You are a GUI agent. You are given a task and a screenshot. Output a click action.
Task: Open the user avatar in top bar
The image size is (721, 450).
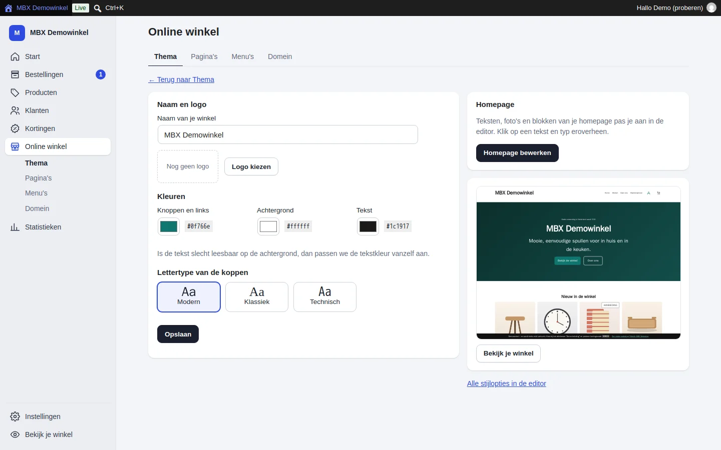click(711, 8)
